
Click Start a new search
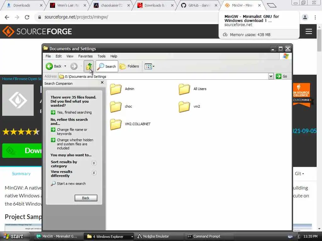[68, 184]
